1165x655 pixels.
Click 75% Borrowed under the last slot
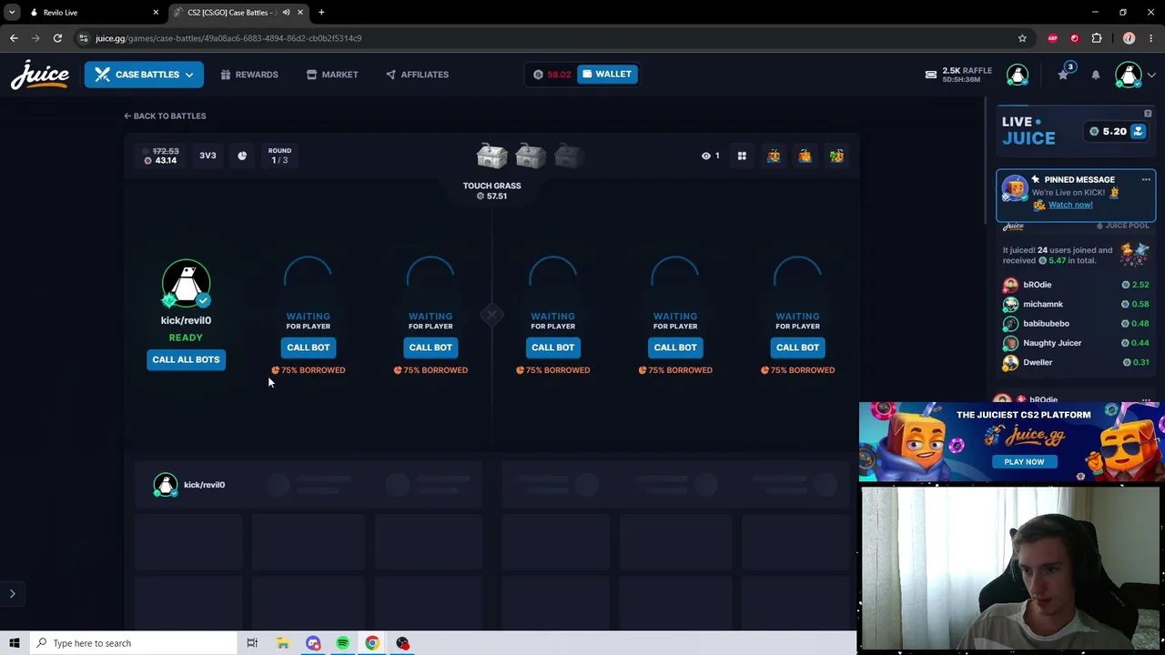coord(797,370)
